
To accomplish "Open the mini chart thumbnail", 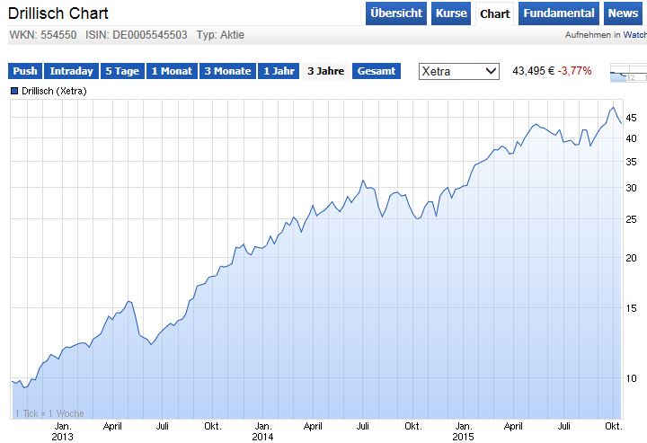I will 628,73.
